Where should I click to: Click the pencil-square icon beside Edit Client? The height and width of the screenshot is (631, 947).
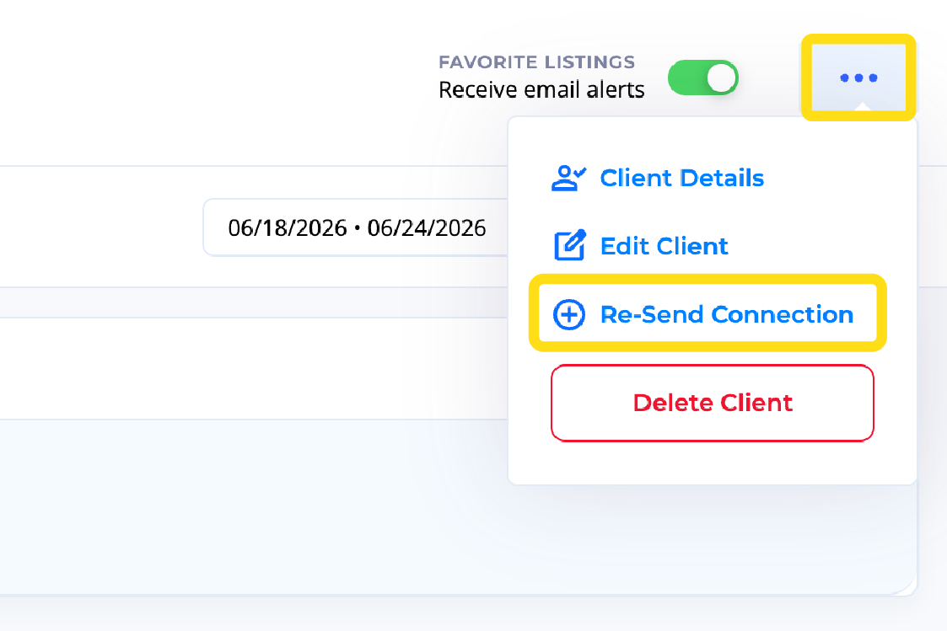(569, 245)
